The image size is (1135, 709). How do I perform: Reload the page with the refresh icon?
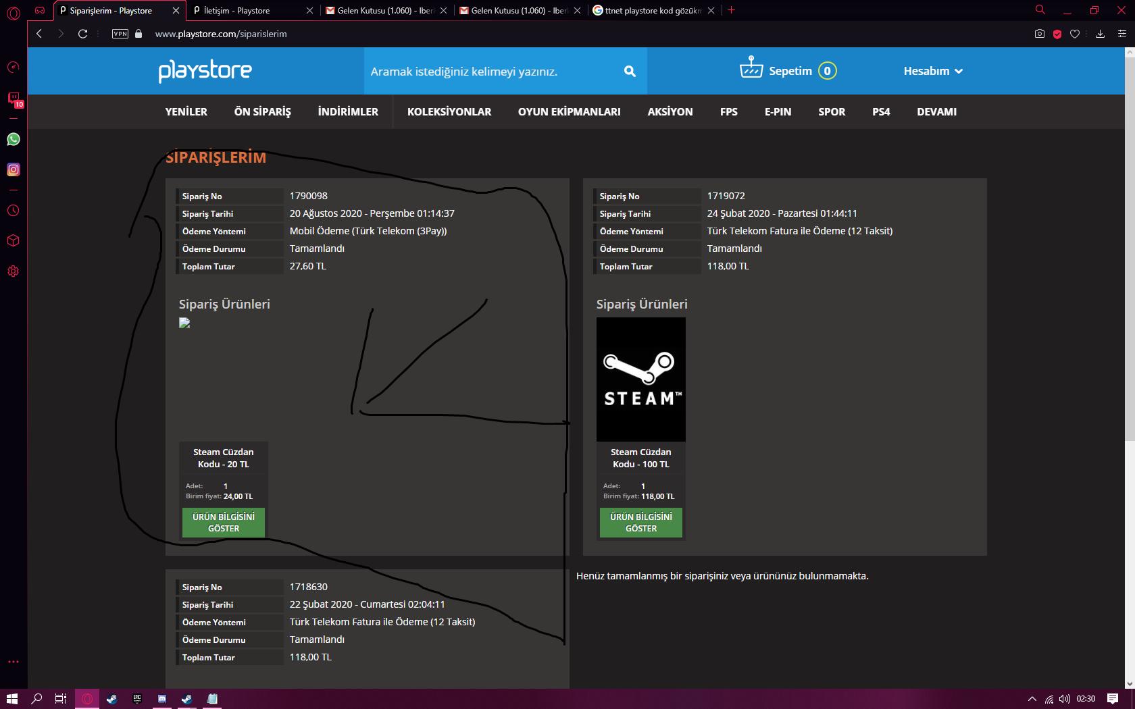(x=83, y=34)
